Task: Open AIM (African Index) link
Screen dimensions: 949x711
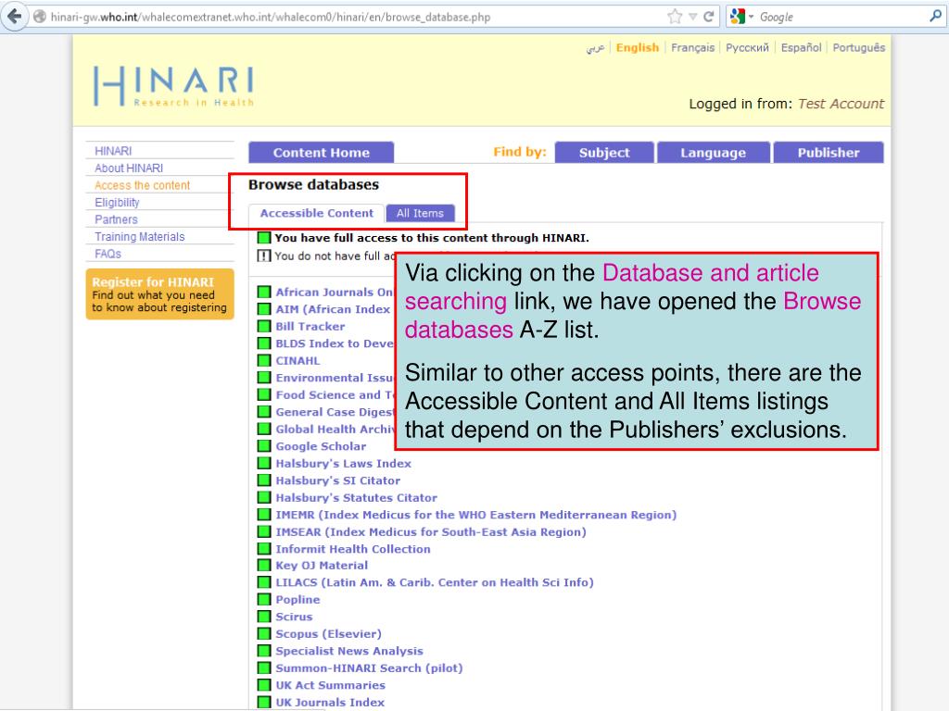Action: pos(333,309)
